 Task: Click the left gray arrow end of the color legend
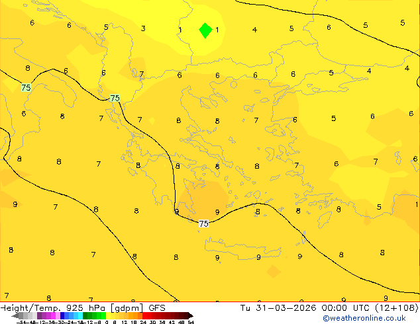15,315
